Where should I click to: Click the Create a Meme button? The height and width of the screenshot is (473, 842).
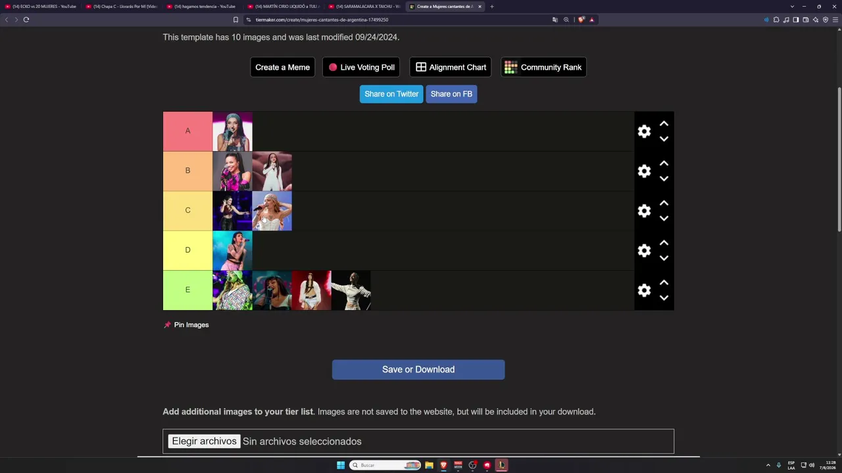[x=282, y=67]
